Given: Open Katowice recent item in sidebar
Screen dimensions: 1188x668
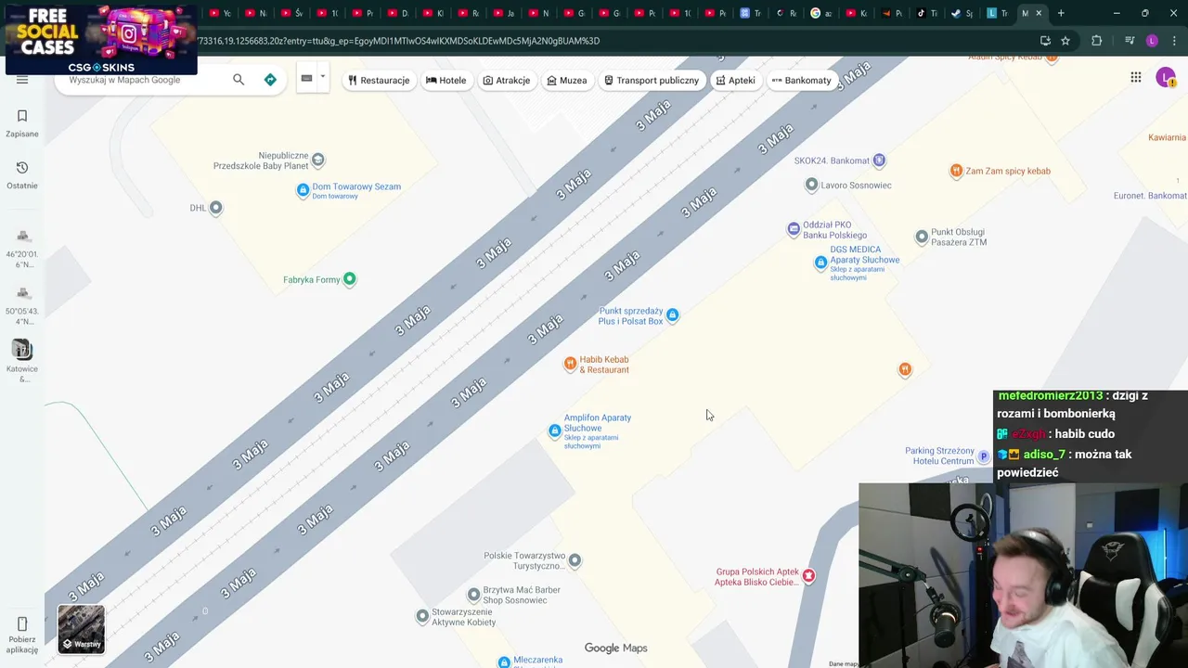Looking at the screenshot, I should pos(22,361).
